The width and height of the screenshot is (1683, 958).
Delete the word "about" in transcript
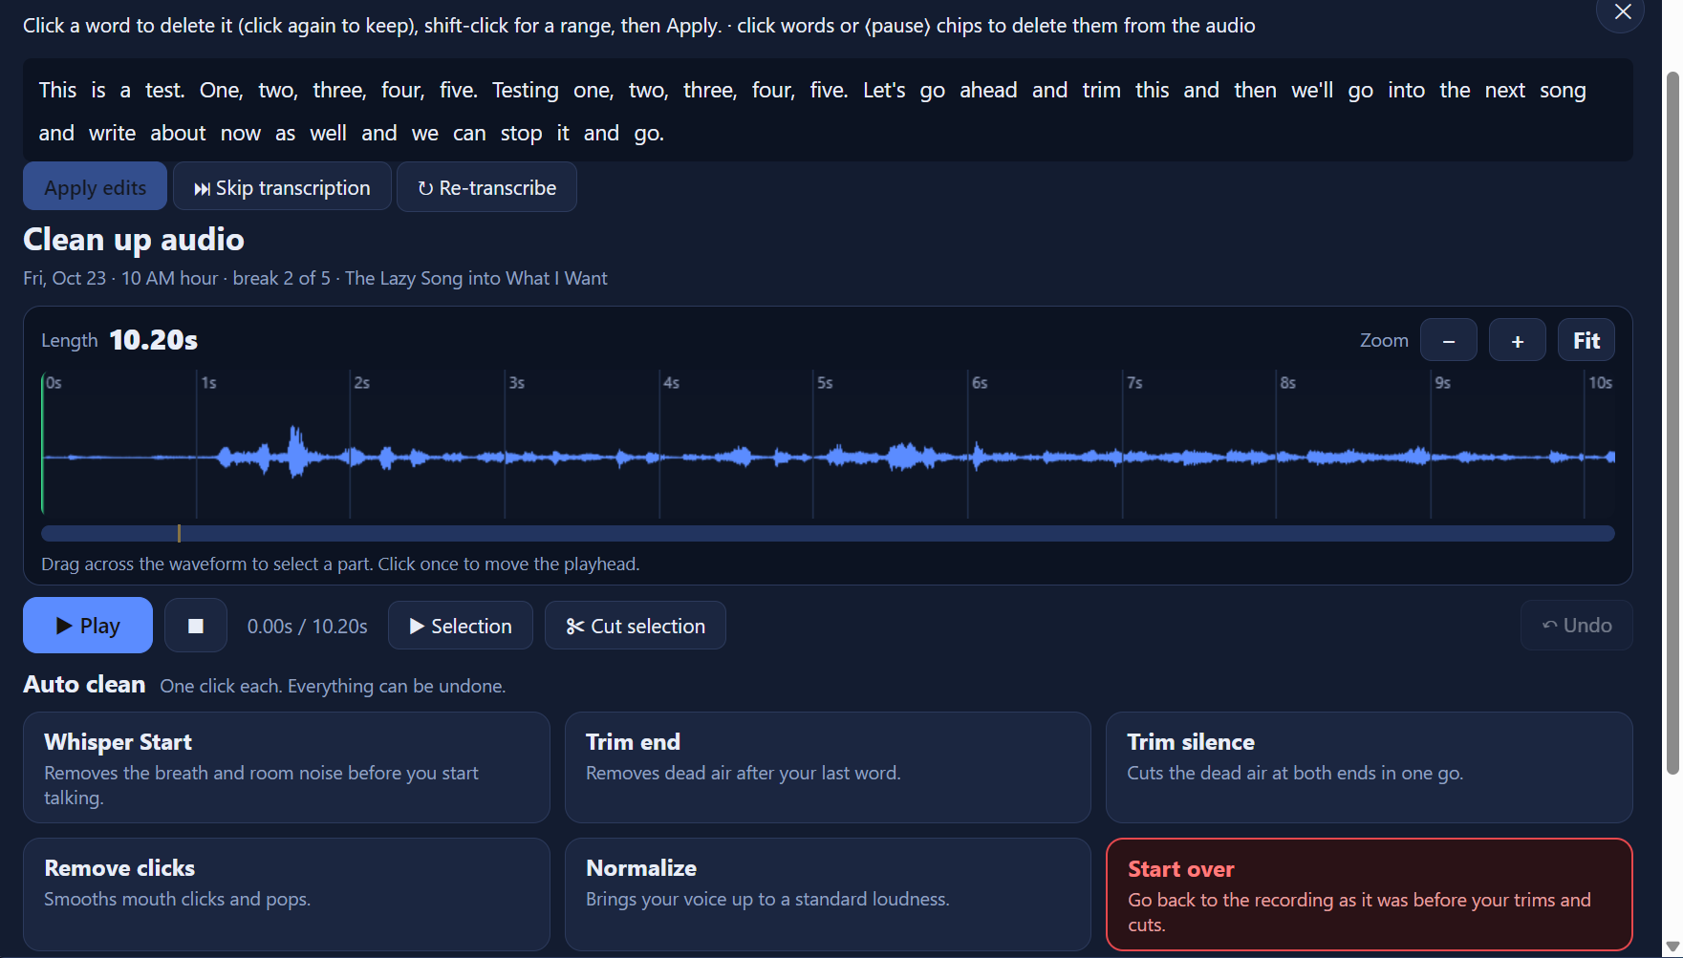178,133
